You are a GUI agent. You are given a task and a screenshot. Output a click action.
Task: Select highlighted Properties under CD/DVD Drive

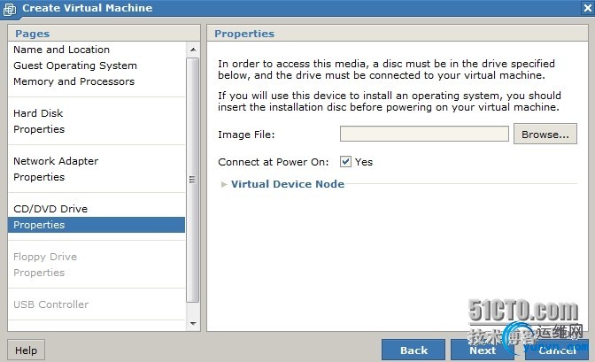point(97,225)
